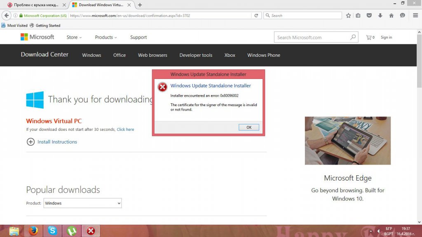Expand Install Instructions using the plus circle icon

click(30, 142)
